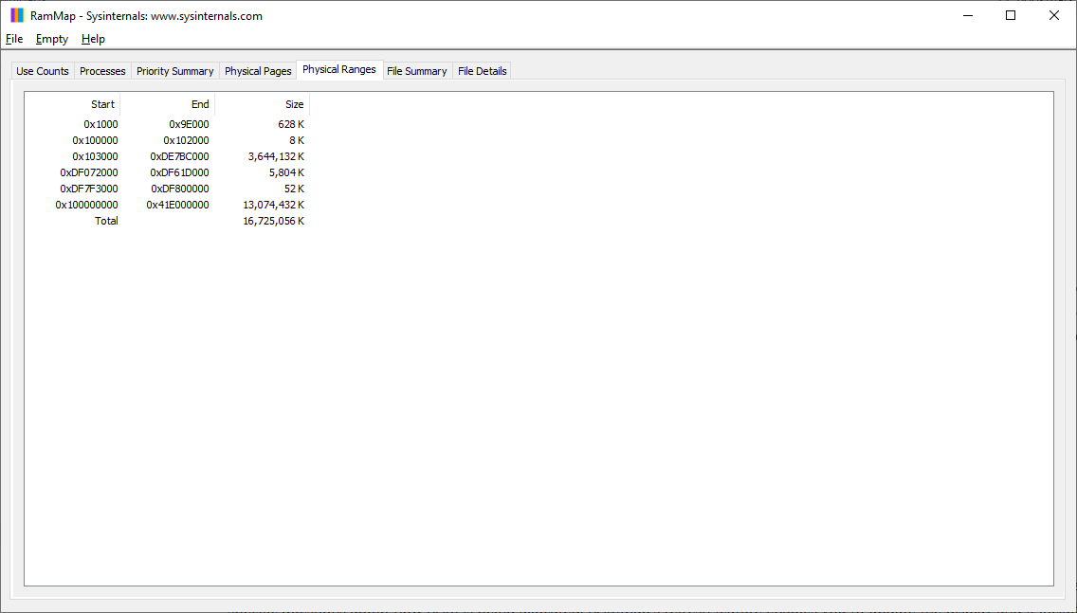Select the start address 0x103000
This screenshot has width=1077, height=613.
click(96, 156)
